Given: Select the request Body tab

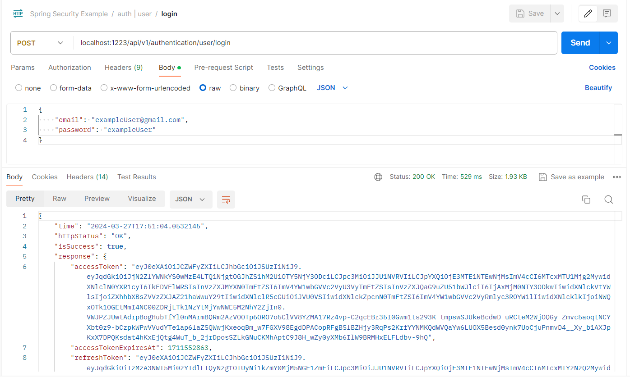Looking at the screenshot, I should [170, 68].
